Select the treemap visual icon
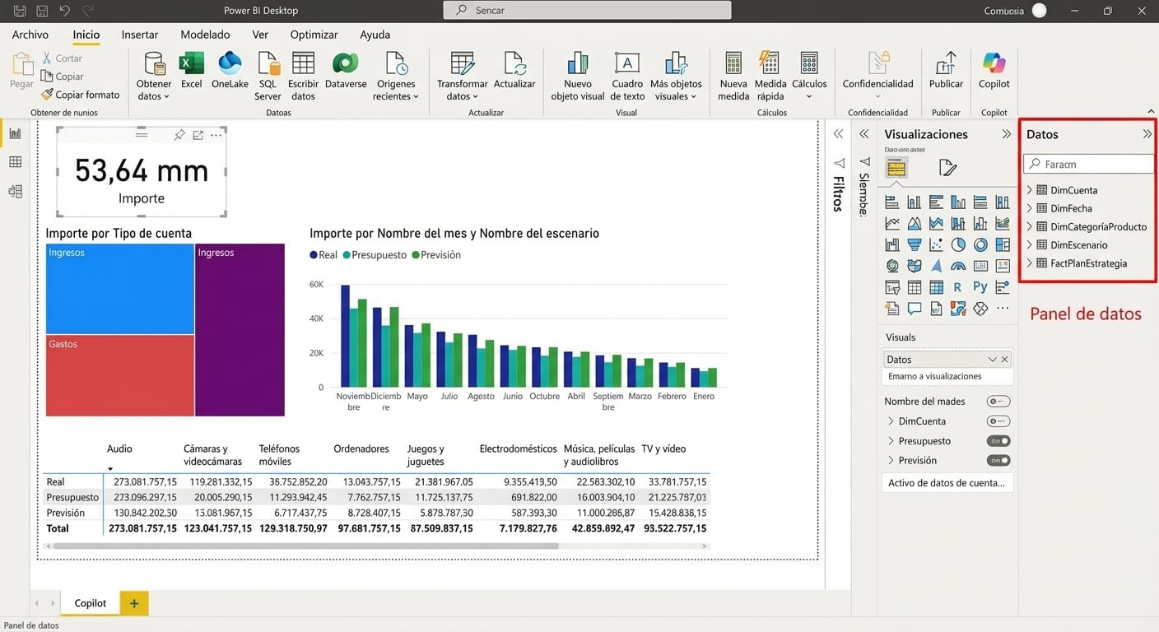This screenshot has height=632, width=1159. [1002, 244]
